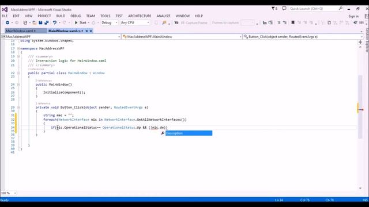Click the 2 references link above the class
This screenshot has width=369, height=207.
click(x=36, y=69)
